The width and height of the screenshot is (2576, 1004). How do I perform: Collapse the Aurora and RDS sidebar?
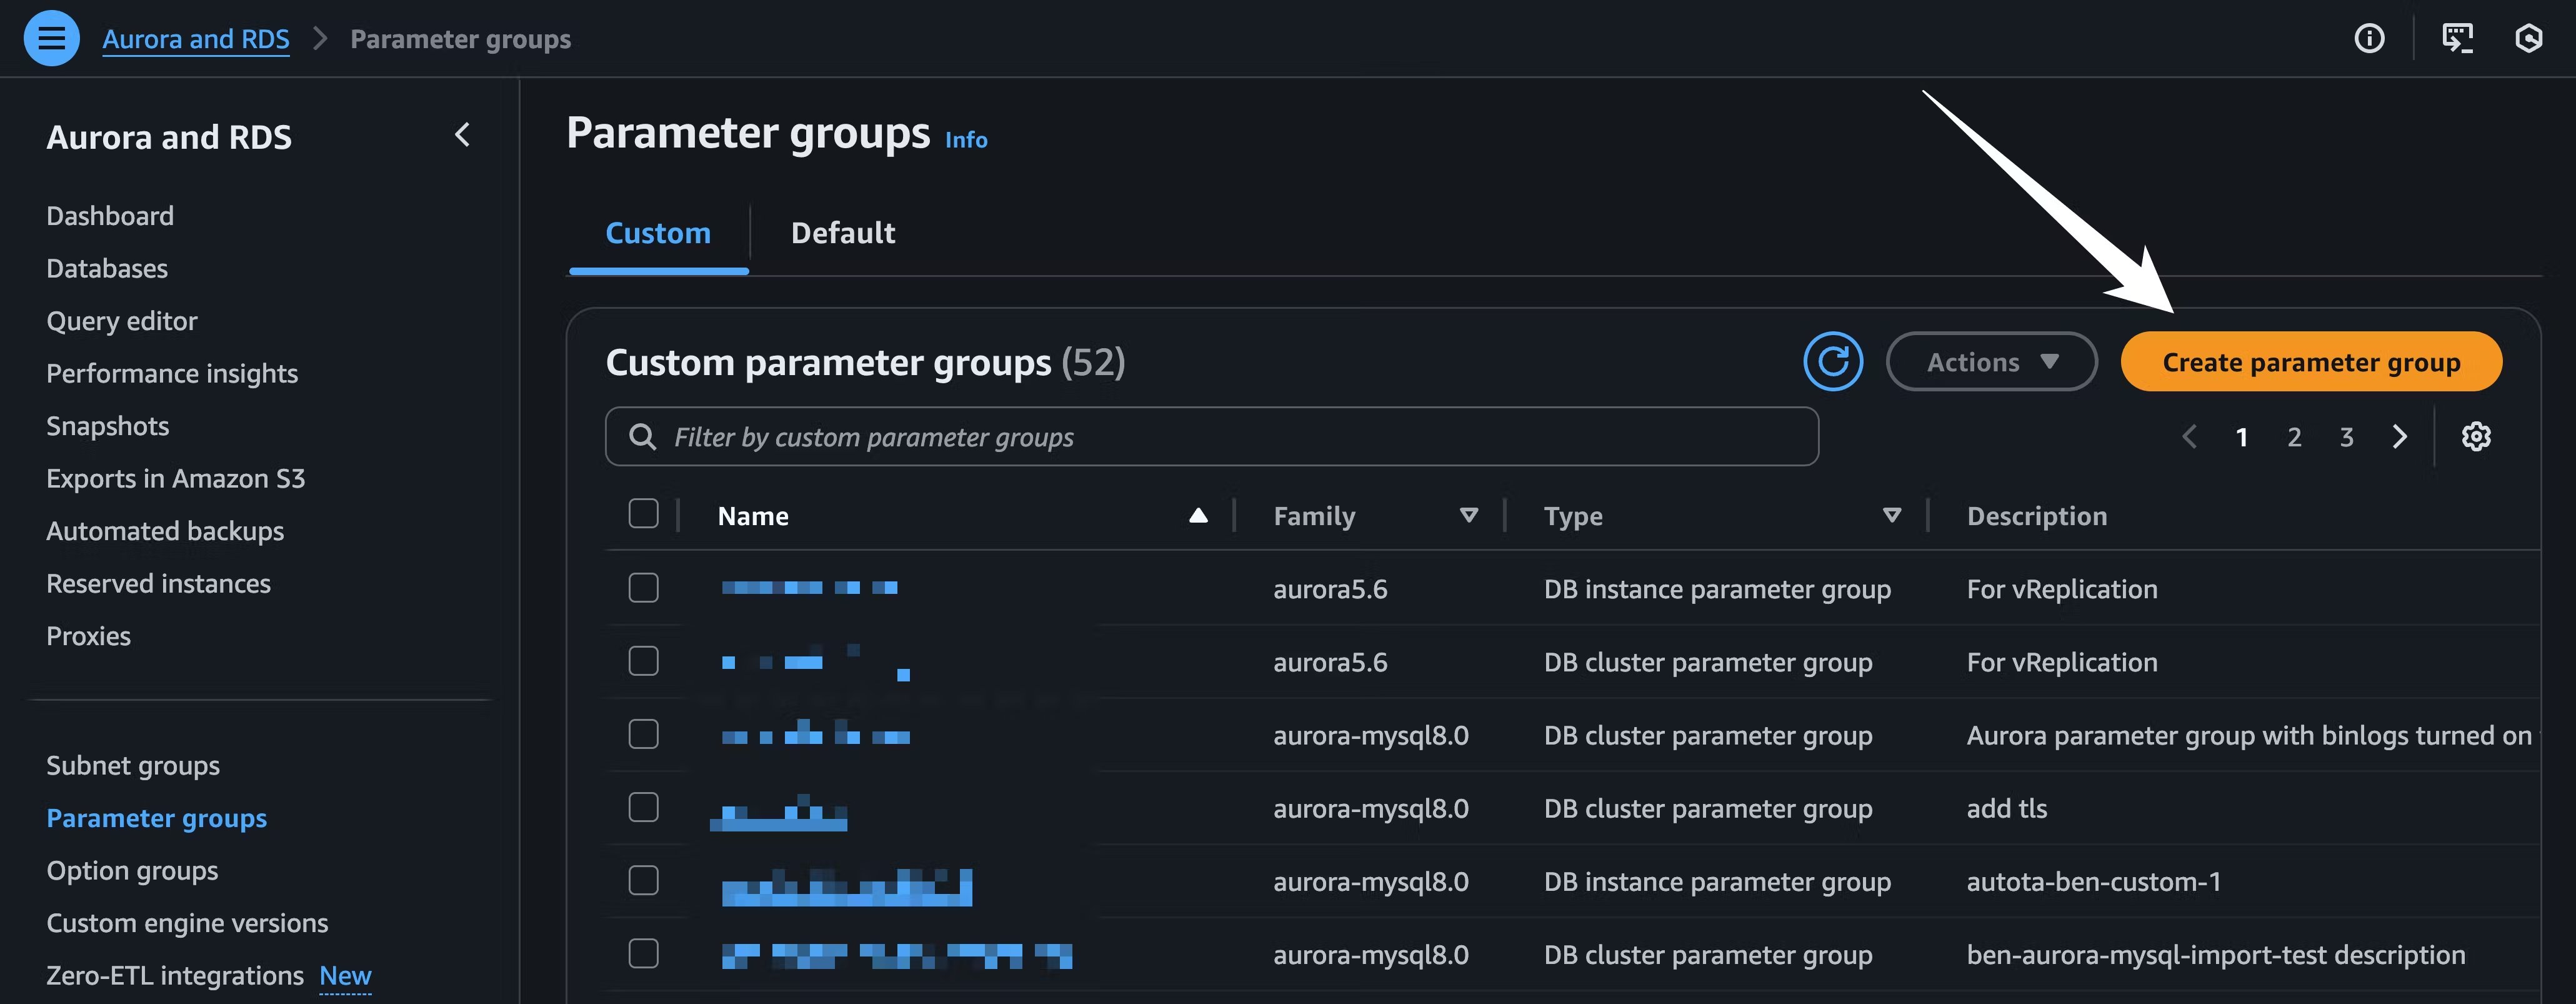tap(462, 135)
